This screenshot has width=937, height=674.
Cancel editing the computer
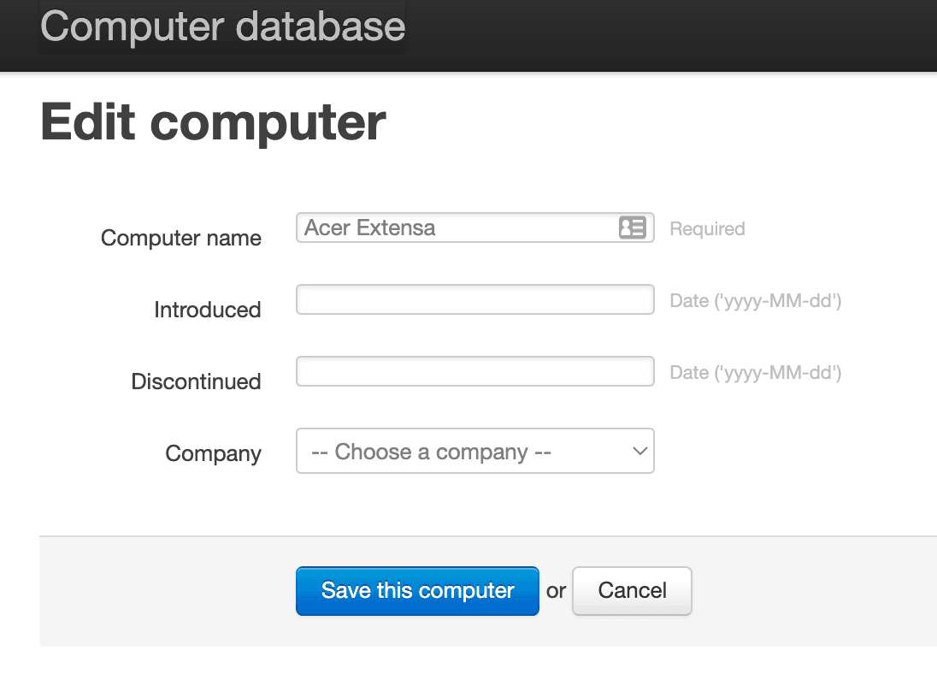pyautogui.click(x=632, y=591)
